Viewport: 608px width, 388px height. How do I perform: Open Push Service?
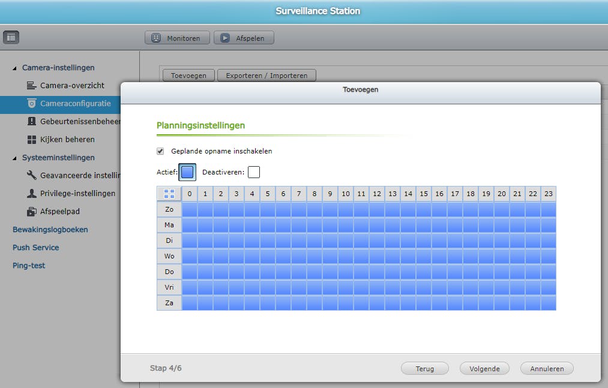[35, 248]
